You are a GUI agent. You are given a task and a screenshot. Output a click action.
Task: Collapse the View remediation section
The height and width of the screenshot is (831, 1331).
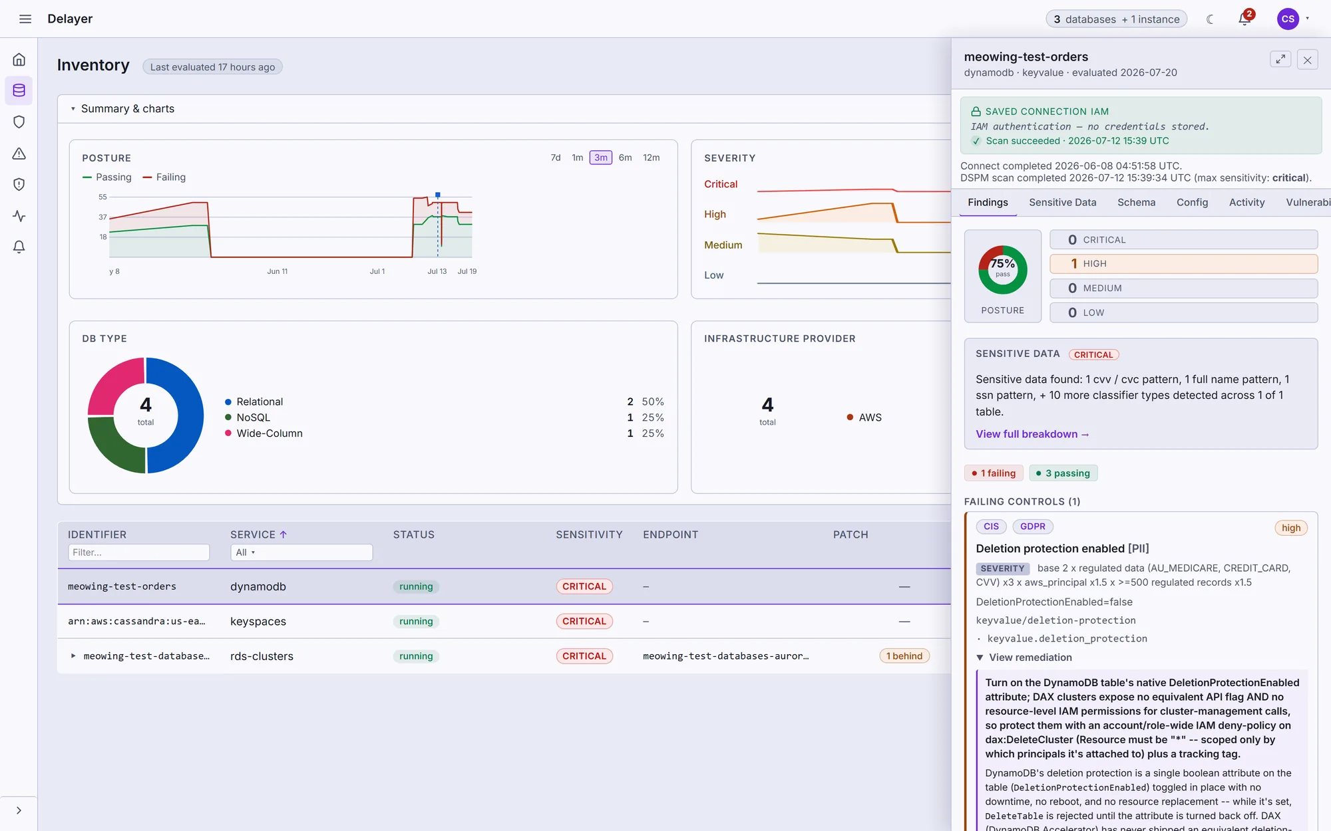(x=1024, y=657)
